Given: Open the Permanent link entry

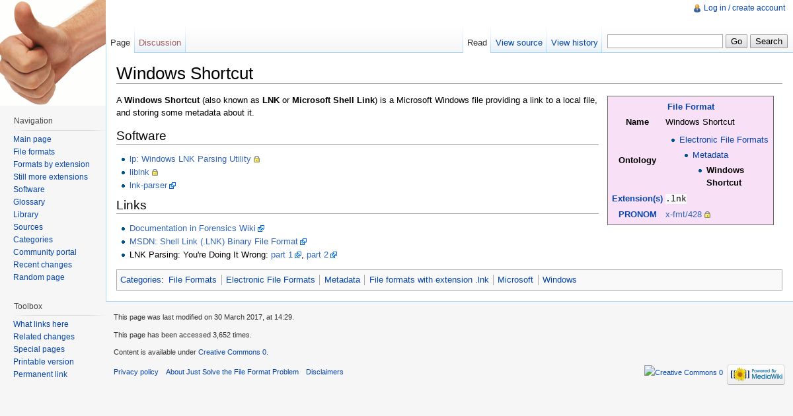Looking at the screenshot, I should point(40,374).
